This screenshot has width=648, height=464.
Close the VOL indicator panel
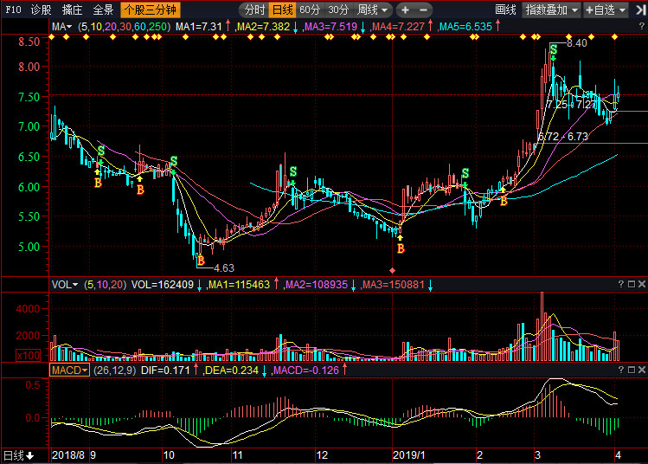(x=642, y=284)
